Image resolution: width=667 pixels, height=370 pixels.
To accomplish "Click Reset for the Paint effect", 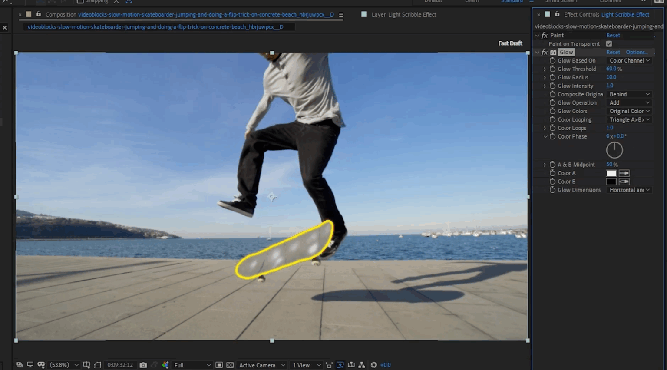I will [x=613, y=36].
